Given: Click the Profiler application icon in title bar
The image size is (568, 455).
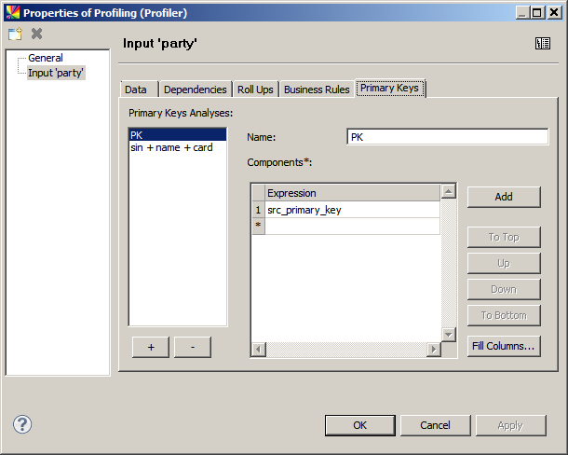Looking at the screenshot, I should [11, 12].
